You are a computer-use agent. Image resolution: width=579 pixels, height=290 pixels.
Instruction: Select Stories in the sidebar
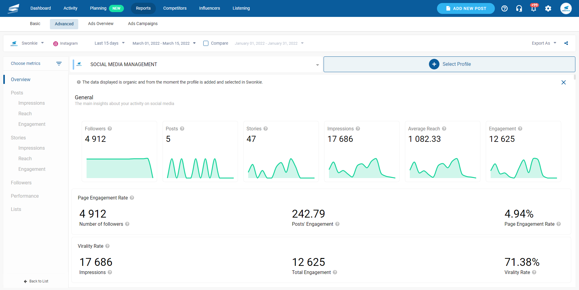pos(18,138)
